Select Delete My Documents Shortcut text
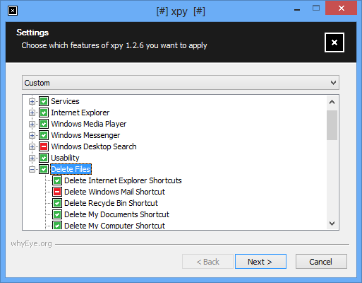The image size is (362, 283). point(116,214)
